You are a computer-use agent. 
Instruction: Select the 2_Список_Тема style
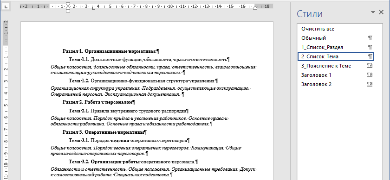336,56
